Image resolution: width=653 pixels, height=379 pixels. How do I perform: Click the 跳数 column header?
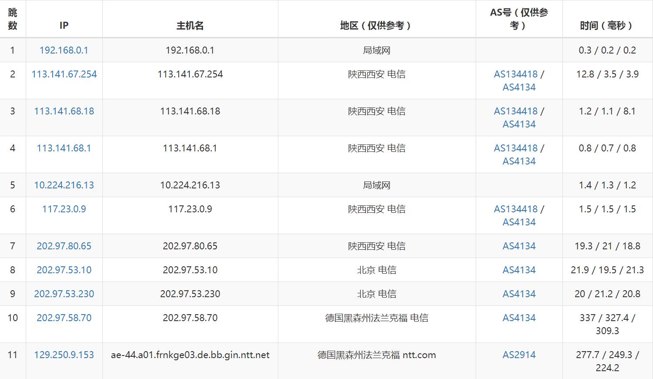pyautogui.click(x=13, y=19)
